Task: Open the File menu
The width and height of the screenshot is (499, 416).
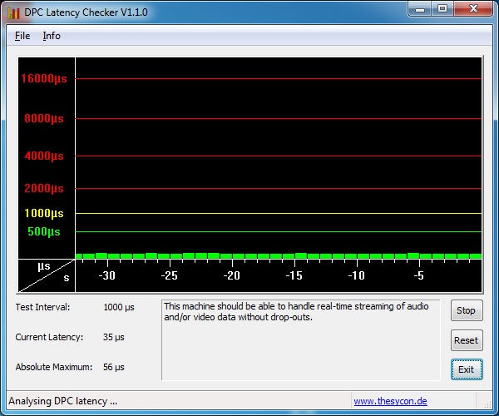Action: coord(22,36)
